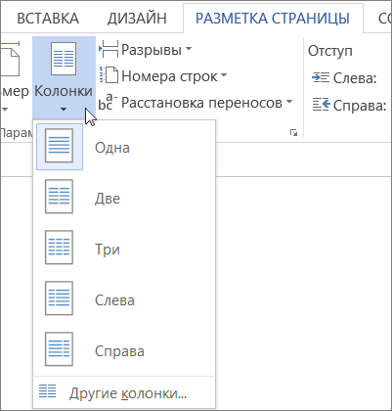This screenshot has width=392, height=411.
Task: Click the Отступ group label
Action: tap(330, 51)
